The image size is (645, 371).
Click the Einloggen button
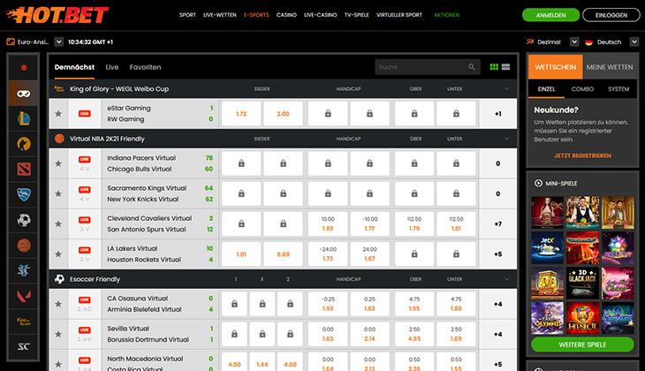pyautogui.click(x=611, y=15)
